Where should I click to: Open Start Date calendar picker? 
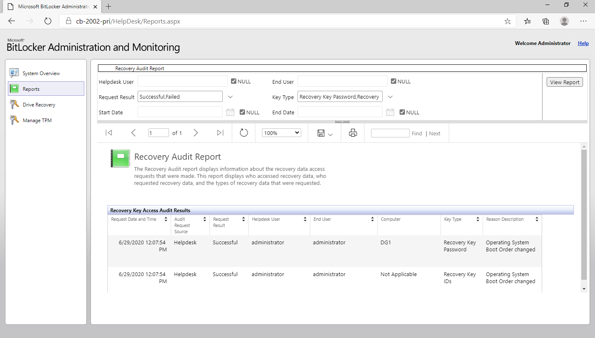click(x=230, y=112)
